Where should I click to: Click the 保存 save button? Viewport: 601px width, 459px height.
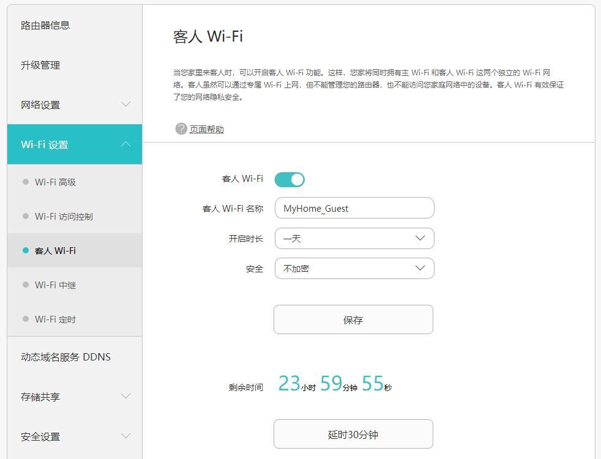click(354, 319)
